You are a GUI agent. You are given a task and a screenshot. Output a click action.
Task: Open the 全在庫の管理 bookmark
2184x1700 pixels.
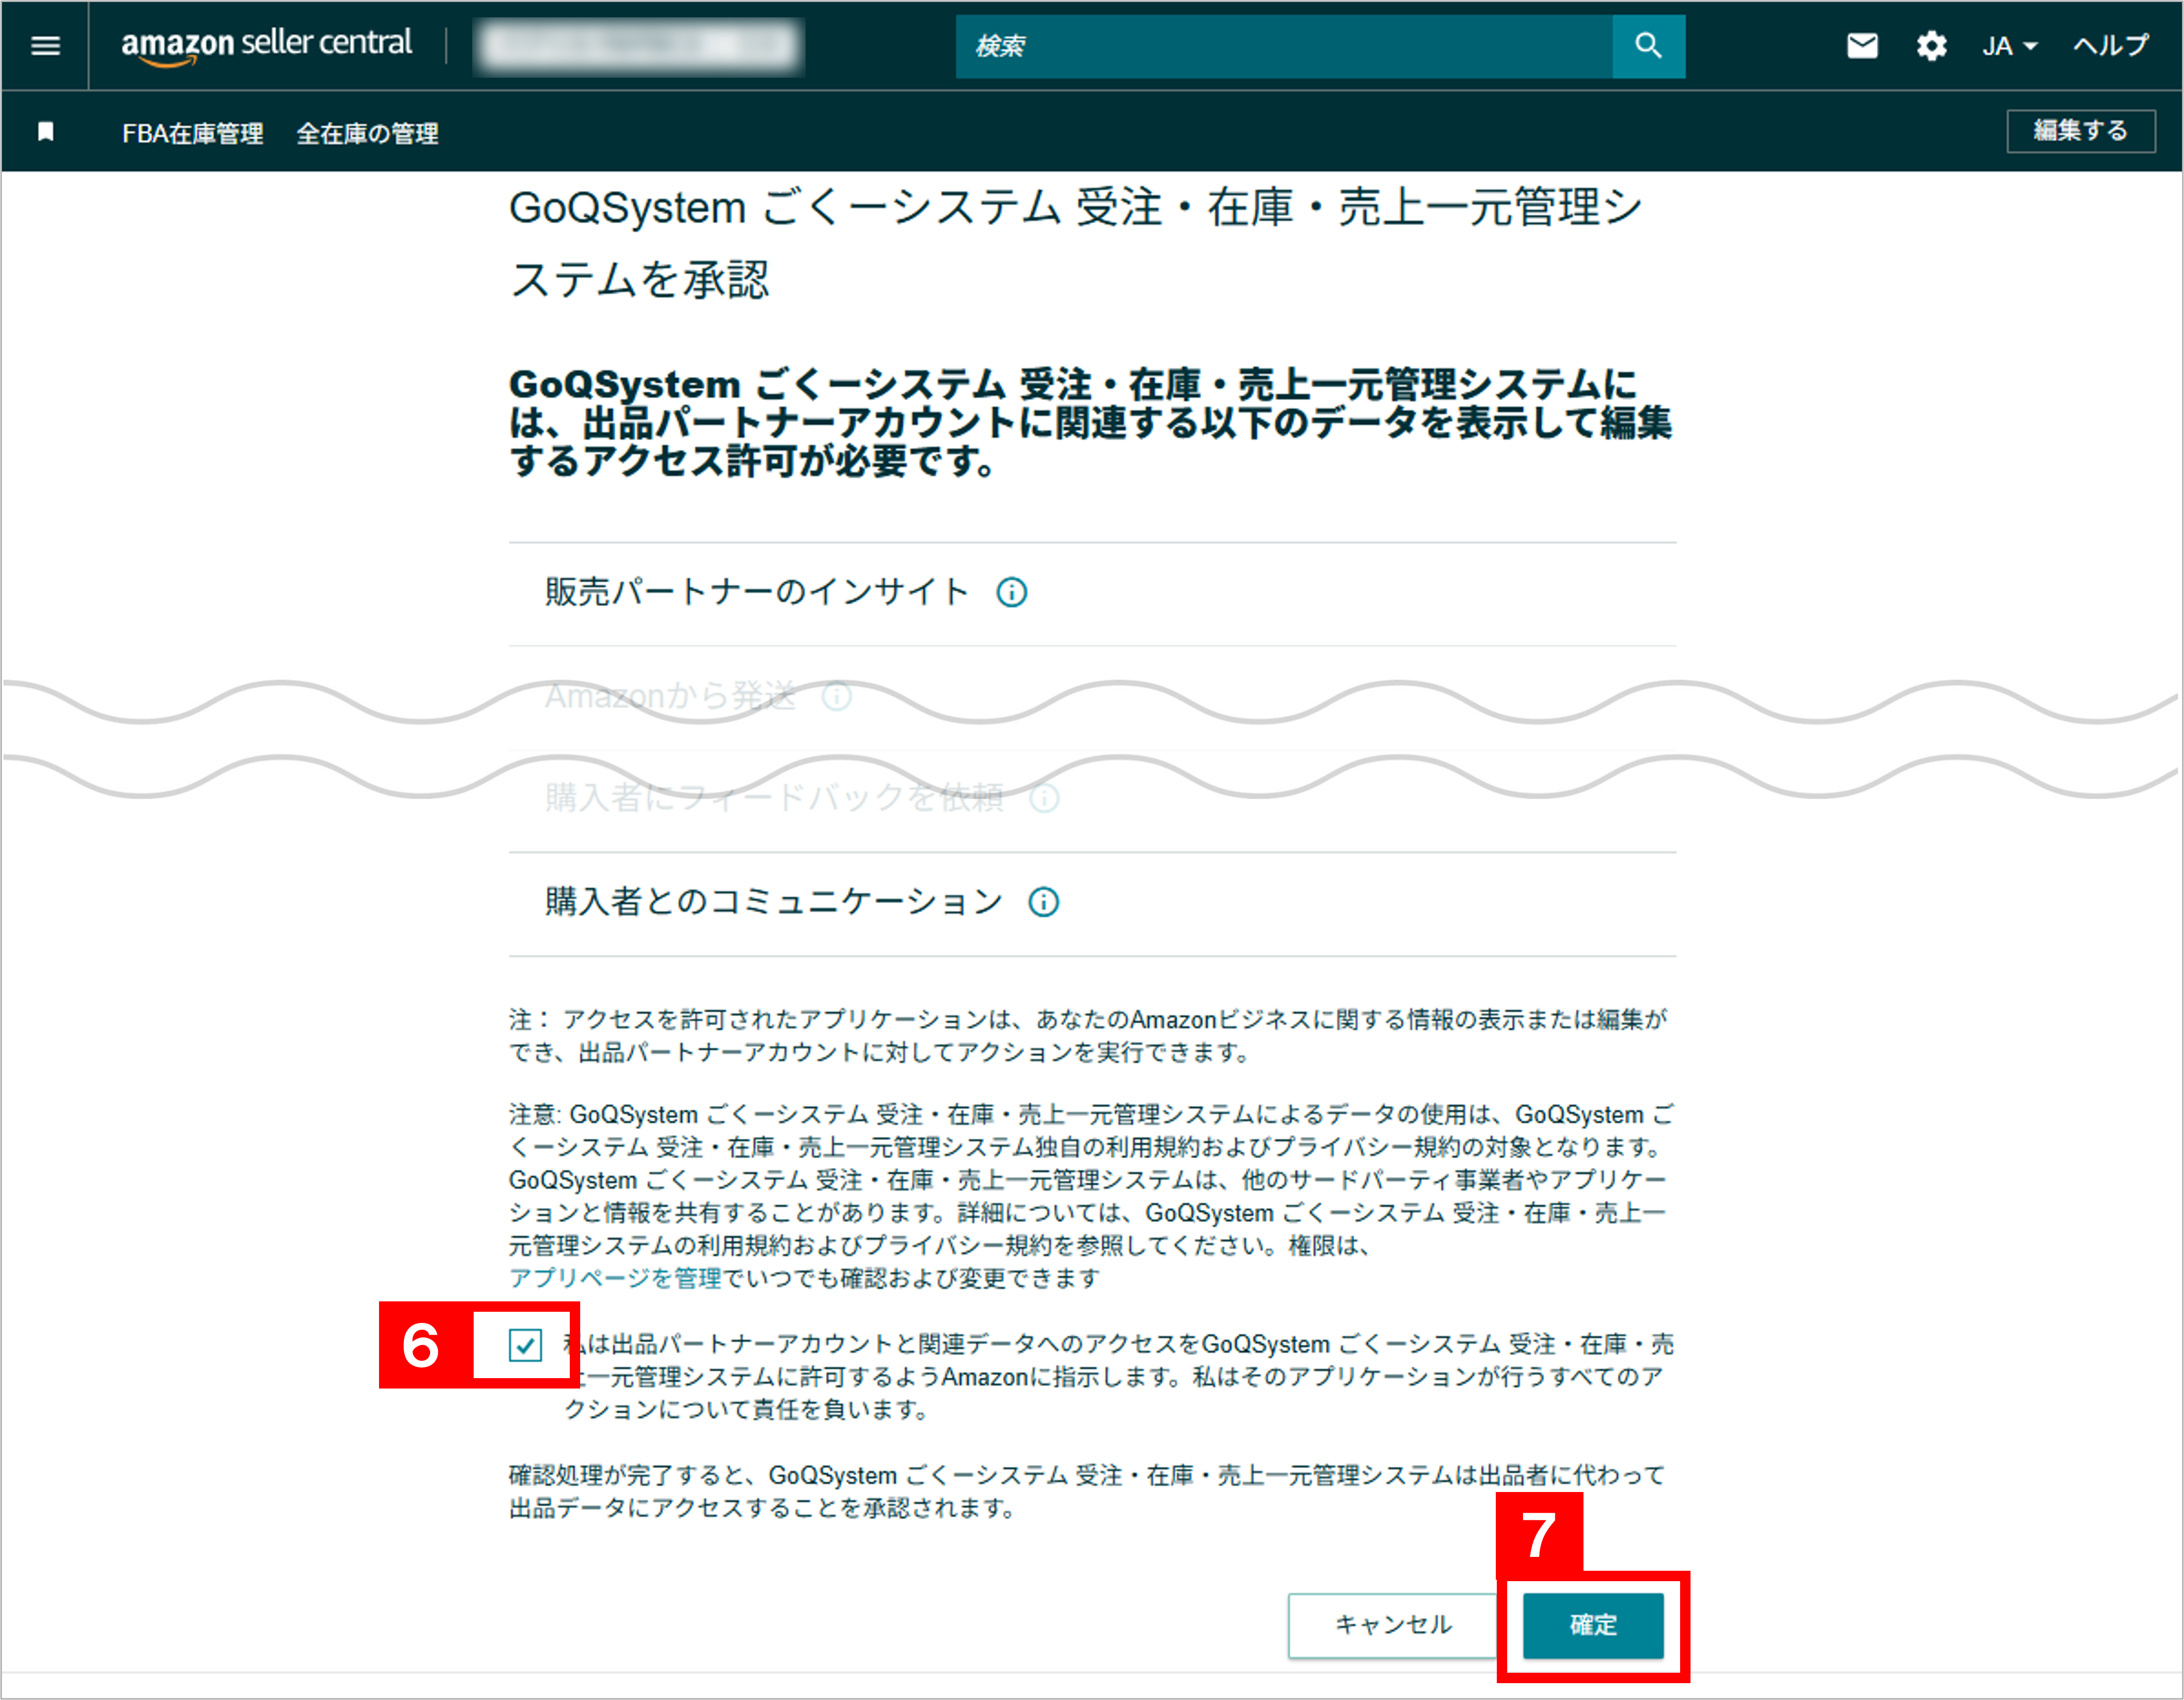tap(367, 133)
